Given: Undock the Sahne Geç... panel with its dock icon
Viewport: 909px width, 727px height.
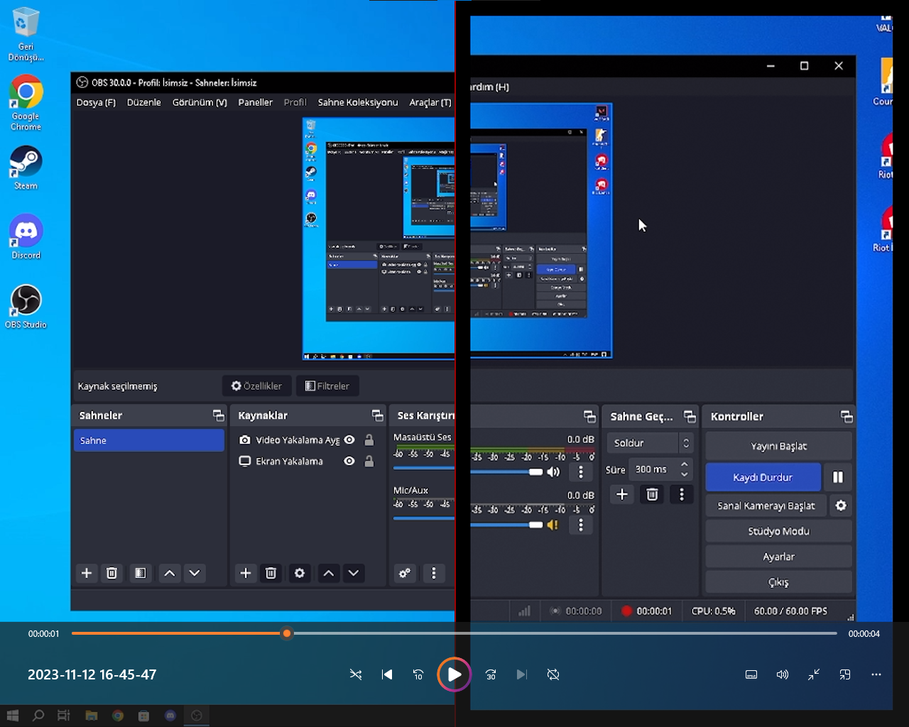Looking at the screenshot, I should coord(689,416).
